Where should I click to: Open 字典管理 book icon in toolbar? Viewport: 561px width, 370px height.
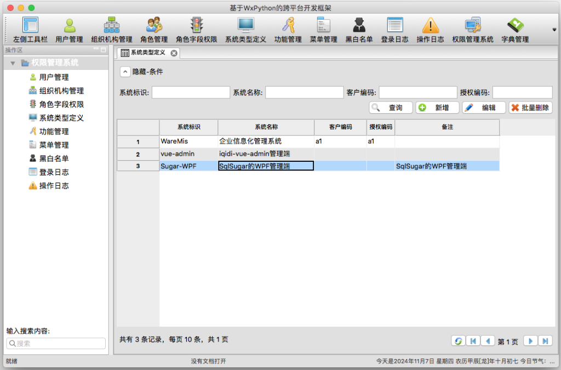click(515, 30)
